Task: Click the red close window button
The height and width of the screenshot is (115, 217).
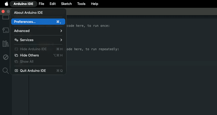Action: click(3, 11)
